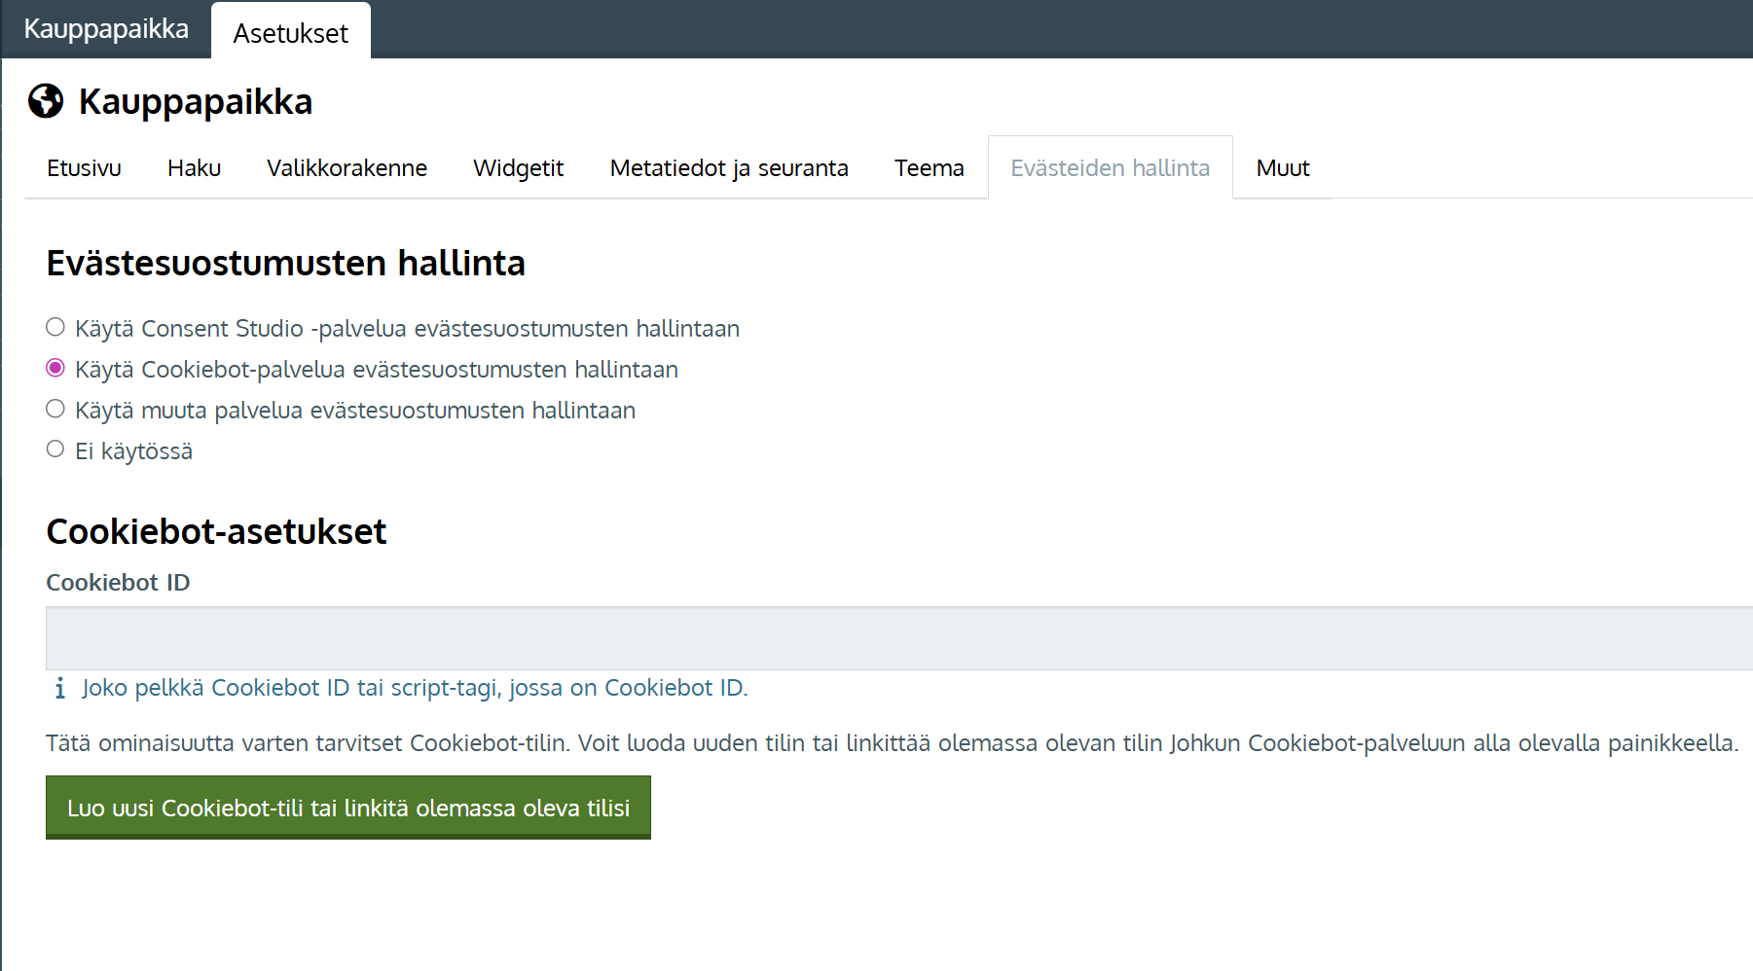Click the 'Joko pelkkä Cookiebot ID' hint text

415,688
